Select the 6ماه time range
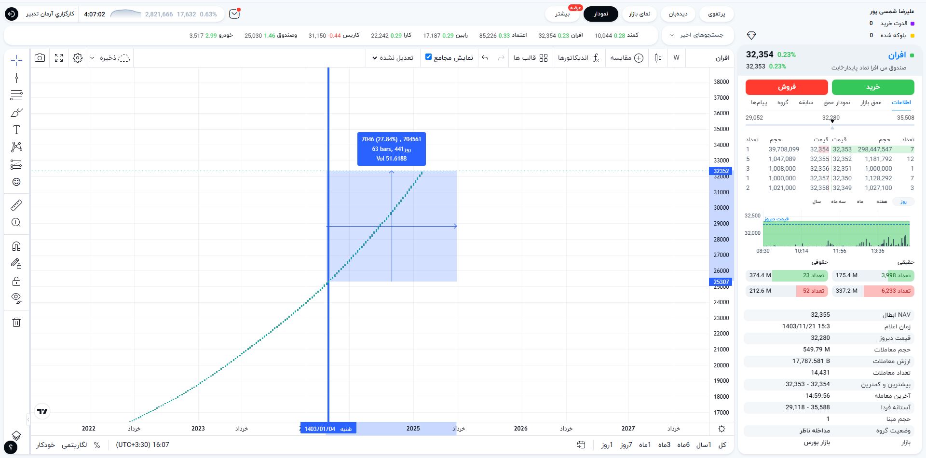The width and height of the screenshot is (926, 458). [x=683, y=445]
